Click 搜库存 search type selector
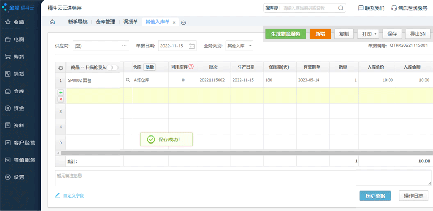This screenshot has height=211, width=433. click(x=272, y=8)
